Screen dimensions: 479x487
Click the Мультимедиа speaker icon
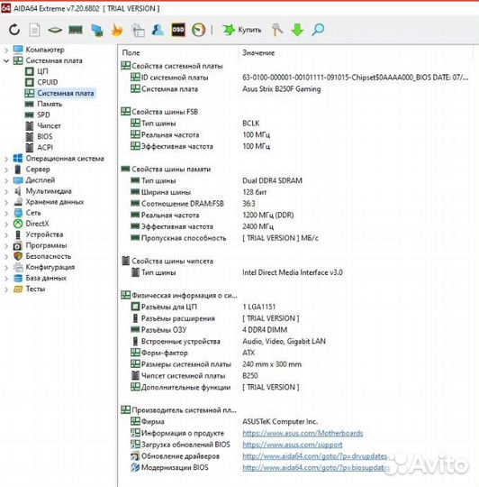click(18, 191)
